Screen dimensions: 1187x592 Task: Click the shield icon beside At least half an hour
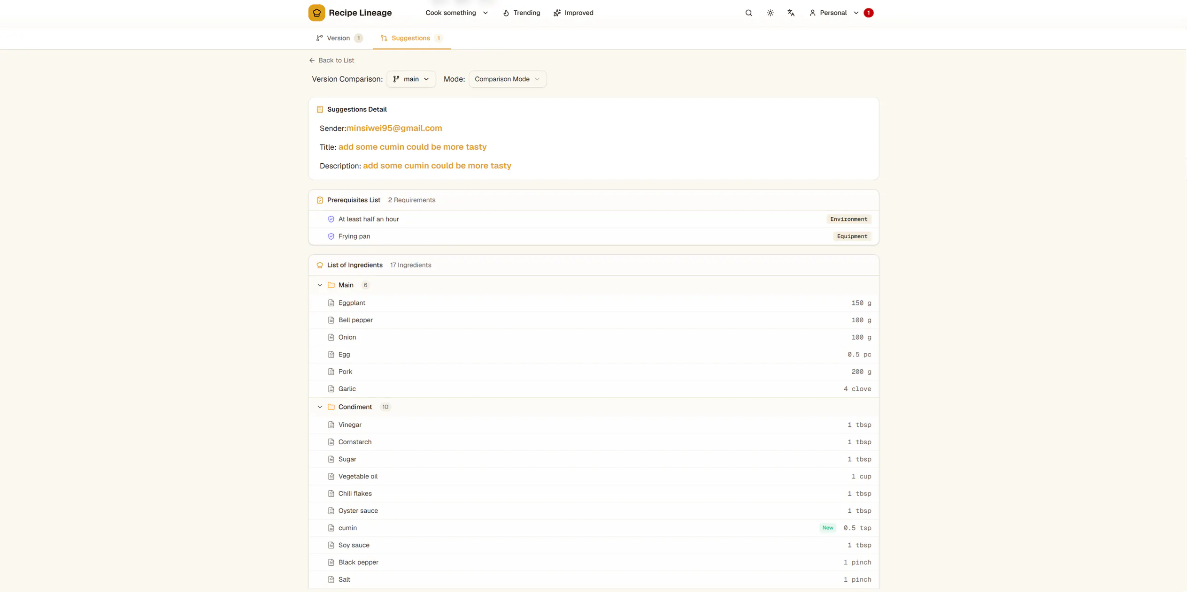[331, 219]
